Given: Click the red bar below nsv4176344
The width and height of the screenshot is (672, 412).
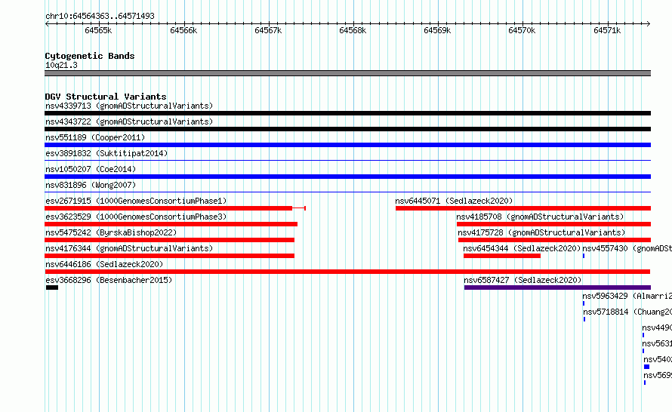Looking at the screenshot, I should (x=169, y=256).
